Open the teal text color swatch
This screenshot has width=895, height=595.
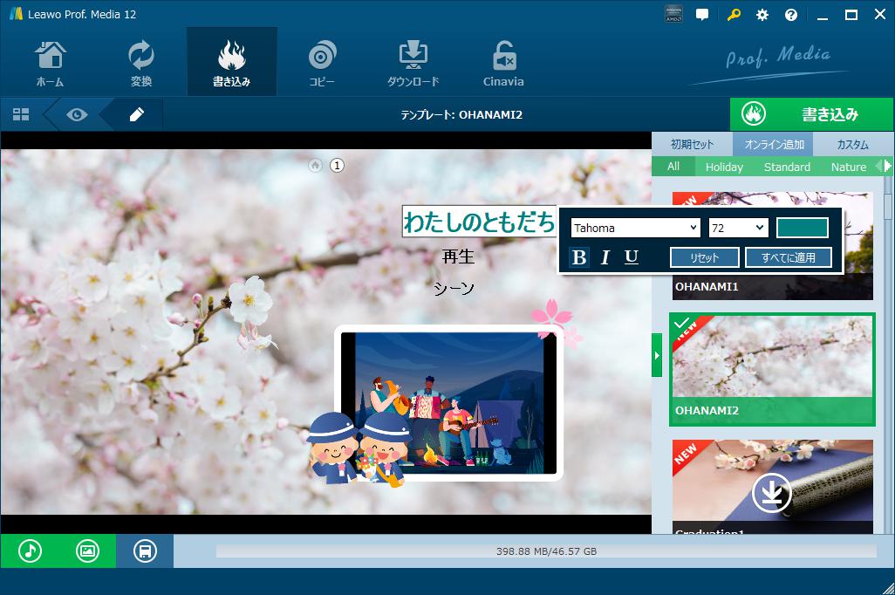click(802, 228)
